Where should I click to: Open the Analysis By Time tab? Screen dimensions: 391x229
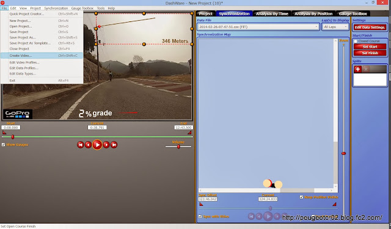[x=272, y=13]
